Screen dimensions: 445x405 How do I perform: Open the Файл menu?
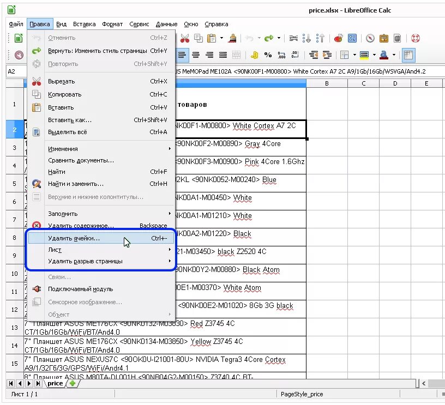(16, 24)
